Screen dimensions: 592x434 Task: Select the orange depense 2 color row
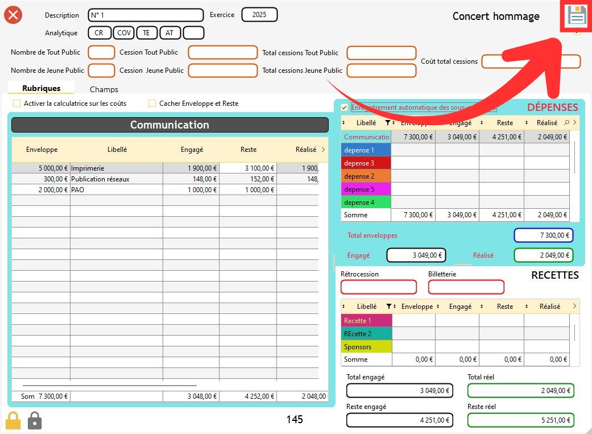(366, 176)
